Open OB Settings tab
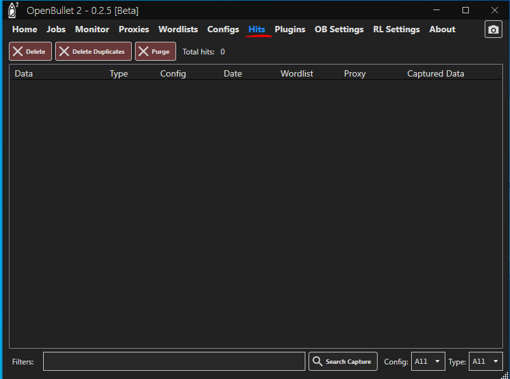Viewport: 510px width, 379px height. pos(339,29)
